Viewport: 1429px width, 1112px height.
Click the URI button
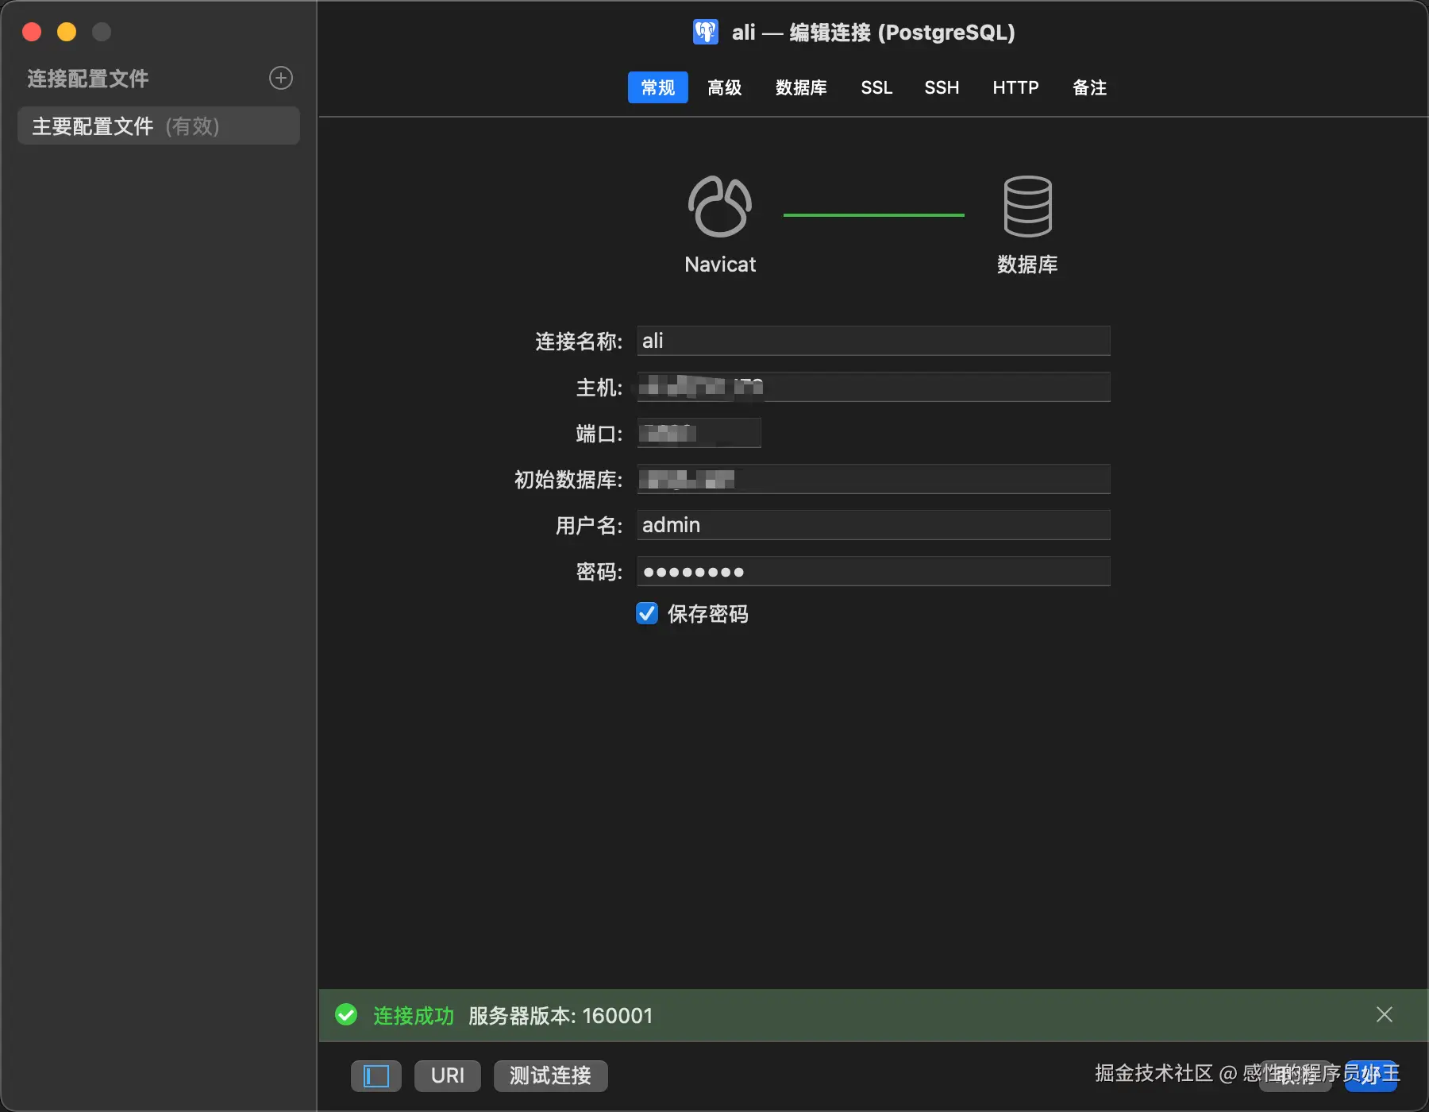448,1076
